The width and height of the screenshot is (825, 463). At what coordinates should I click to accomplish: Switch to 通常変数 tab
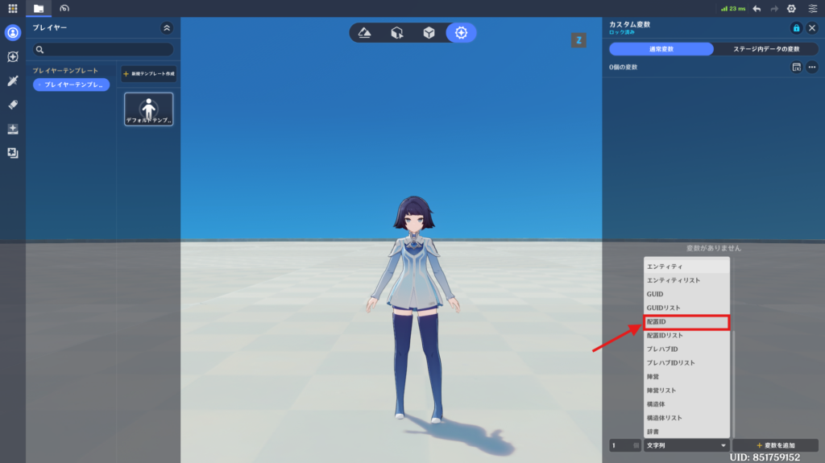click(x=661, y=49)
